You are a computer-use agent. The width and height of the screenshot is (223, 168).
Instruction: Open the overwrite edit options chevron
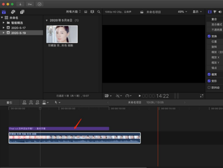(48, 102)
